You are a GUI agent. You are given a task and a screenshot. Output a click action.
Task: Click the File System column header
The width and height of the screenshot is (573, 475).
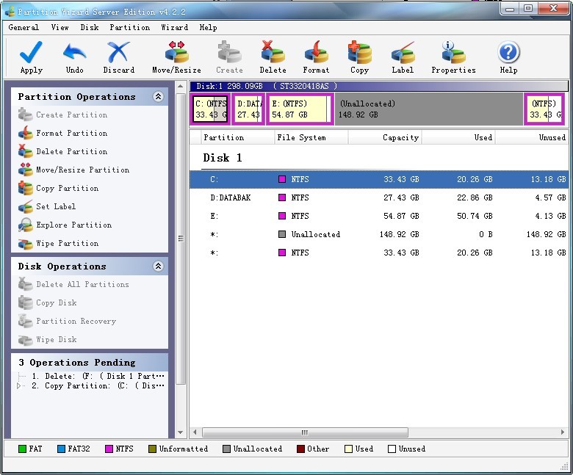point(311,137)
